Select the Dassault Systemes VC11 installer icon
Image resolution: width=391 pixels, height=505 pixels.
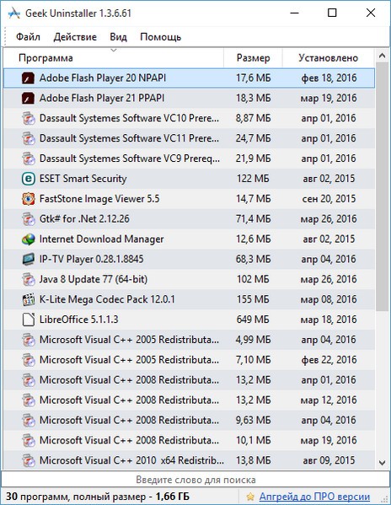click(x=28, y=138)
